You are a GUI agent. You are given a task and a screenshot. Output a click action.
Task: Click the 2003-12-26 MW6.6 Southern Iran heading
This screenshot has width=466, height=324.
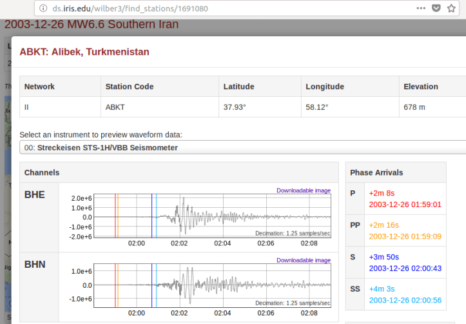pos(92,25)
